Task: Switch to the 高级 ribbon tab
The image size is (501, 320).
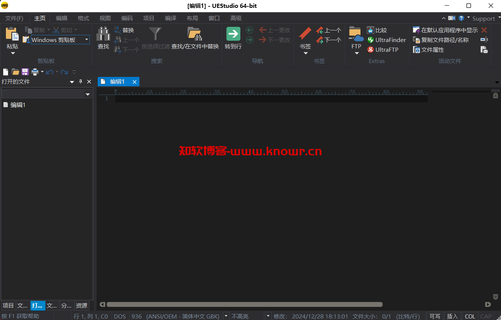Action: click(x=236, y=18)
